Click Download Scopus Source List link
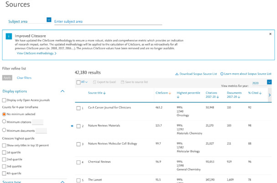Viewport: 277px width, 183px height. click(x=198, y=74)
